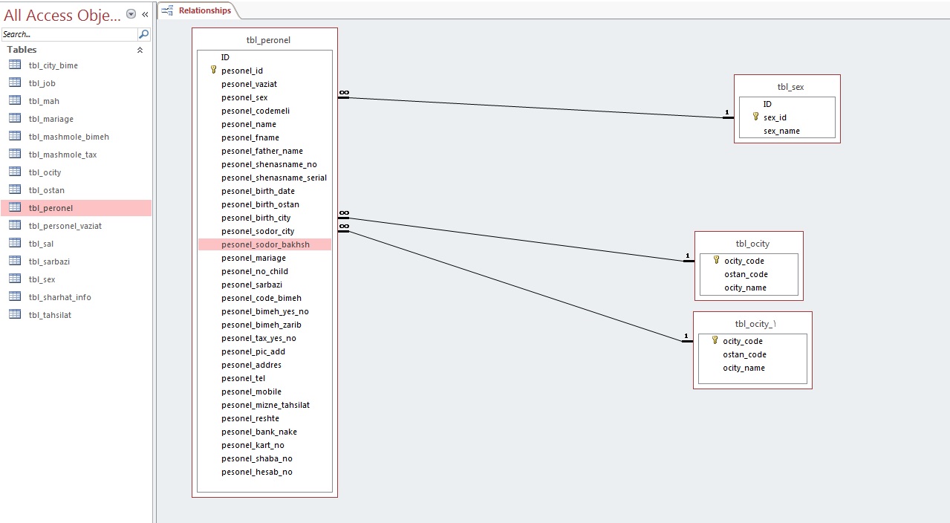The width and height of the screenshot is (950, 523).
Task: Select the pesonel_fname field
Action: [x=264, y=137]
